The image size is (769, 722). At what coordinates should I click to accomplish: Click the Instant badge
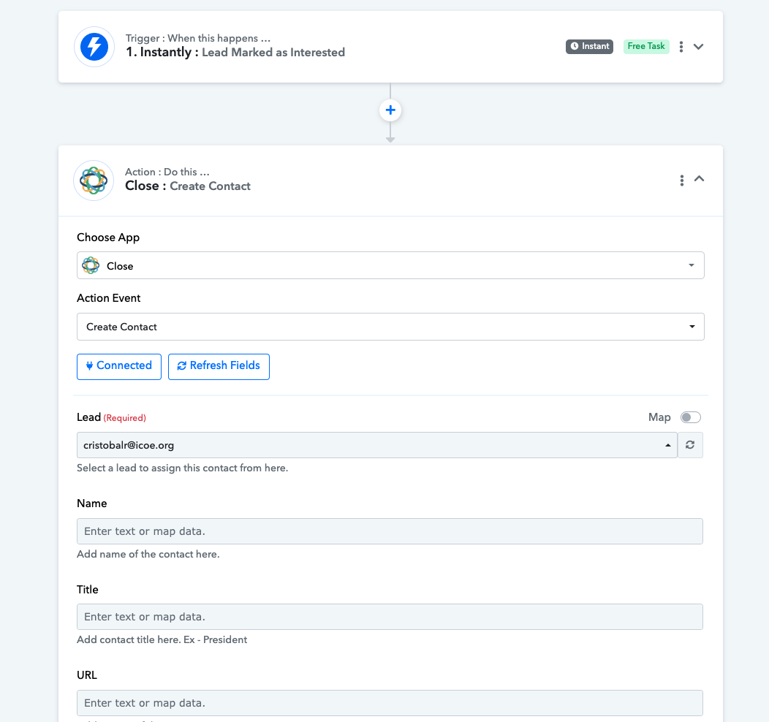[589, 46]
